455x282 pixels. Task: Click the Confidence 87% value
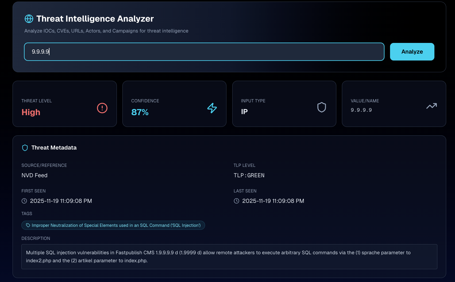pyautogui.click(x=140, y=112)
